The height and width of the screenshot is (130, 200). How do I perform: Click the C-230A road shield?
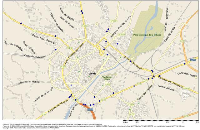(x=131, y=105)
